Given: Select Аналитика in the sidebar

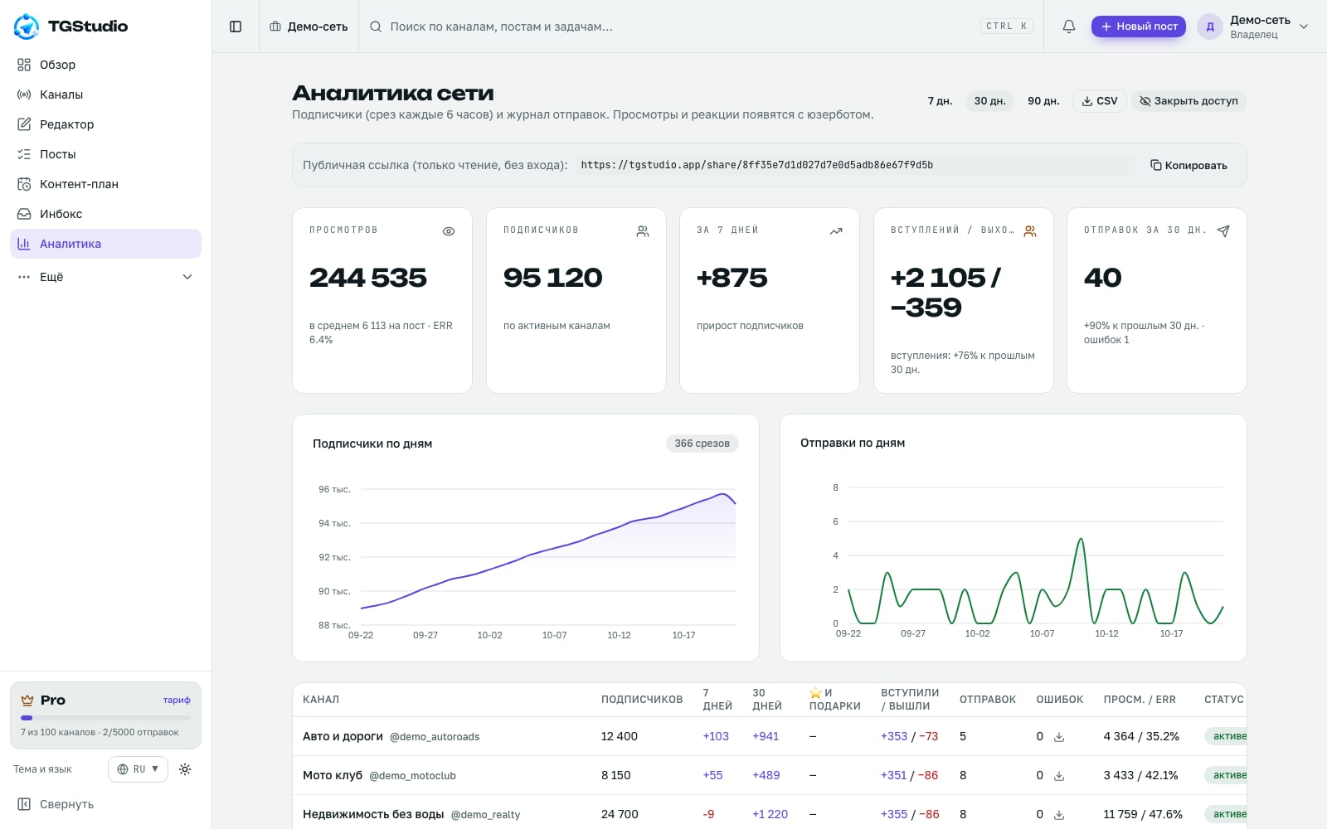Looking at the screenshot, I should point(105,244).
